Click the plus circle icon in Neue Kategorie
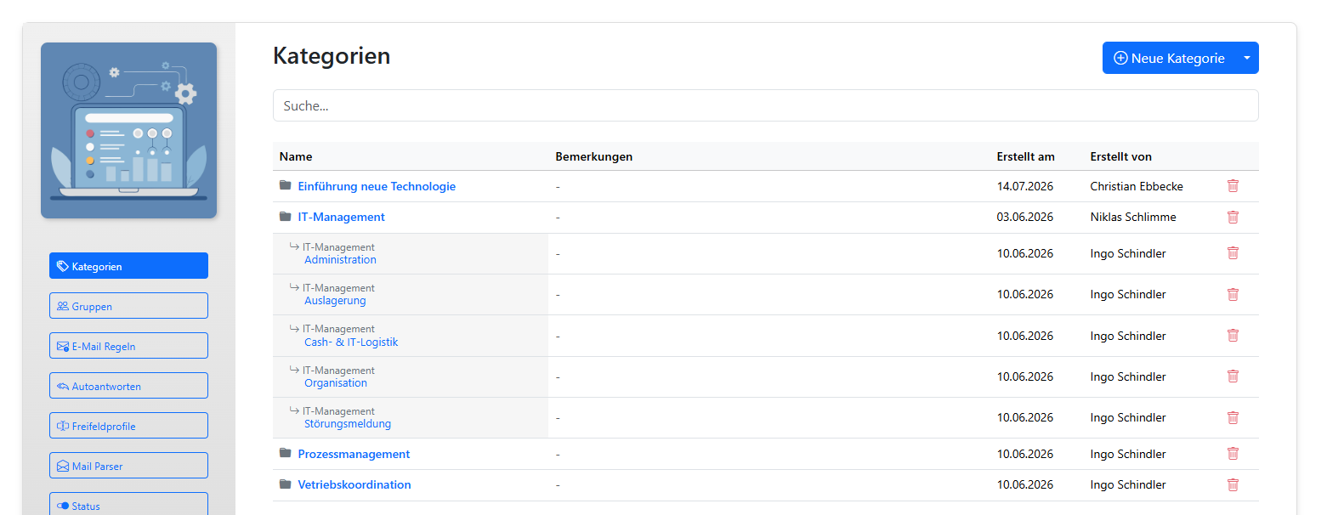This screenshot has width=1327, height=515. pos(1120,58)
